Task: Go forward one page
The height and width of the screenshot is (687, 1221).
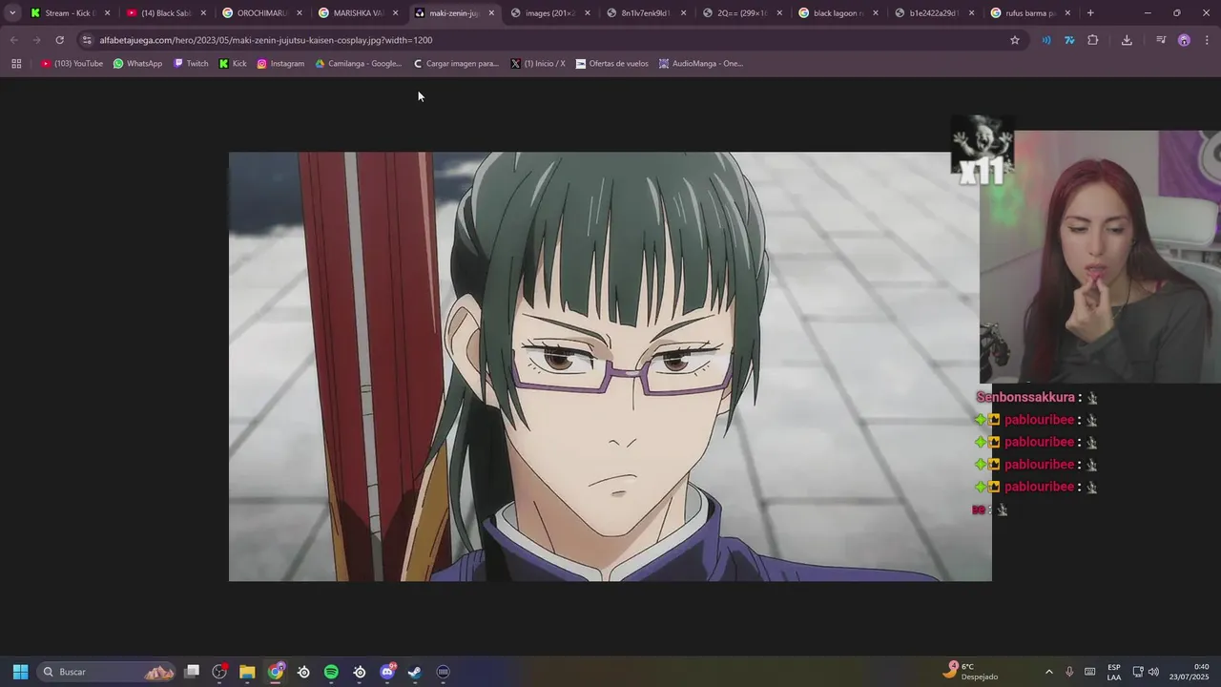Action: click(x=36, y=40)
